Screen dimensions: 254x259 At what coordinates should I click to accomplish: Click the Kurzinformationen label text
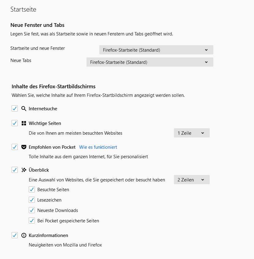pyautogui.click(x=48, y=235)
